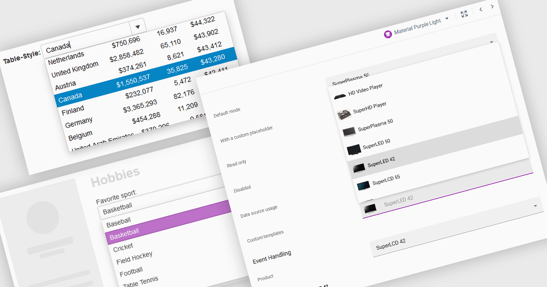Select Field Hockey in the sport list

click(x=134, y=258)
